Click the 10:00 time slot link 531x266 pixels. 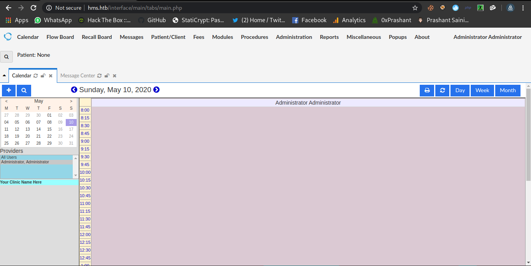coord(85,172)
